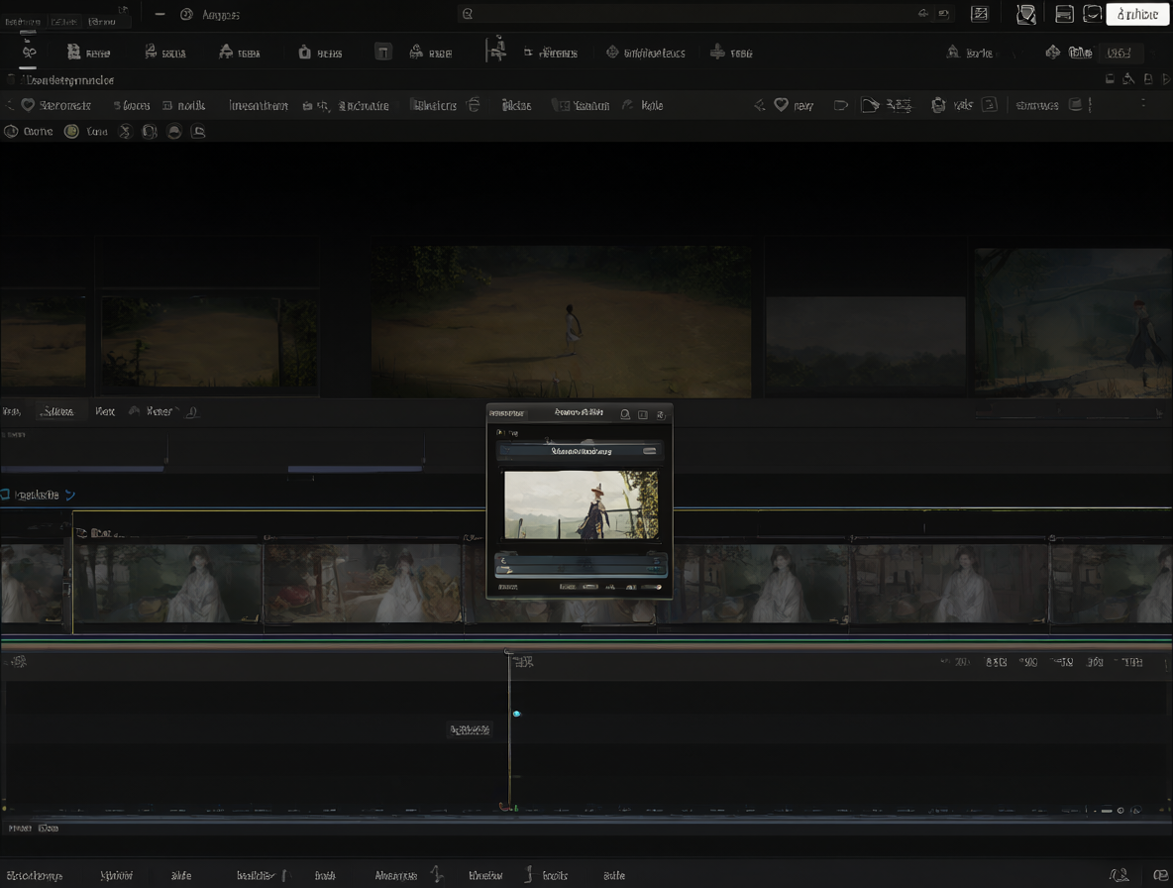This screenshot has height=888, width=1173.
Task: Click the small label box left of the playhead
Action: [469, 729]
